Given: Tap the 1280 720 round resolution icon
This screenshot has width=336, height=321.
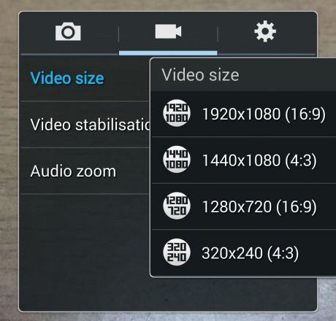Looking at the screenshot, I should [177, 206].
